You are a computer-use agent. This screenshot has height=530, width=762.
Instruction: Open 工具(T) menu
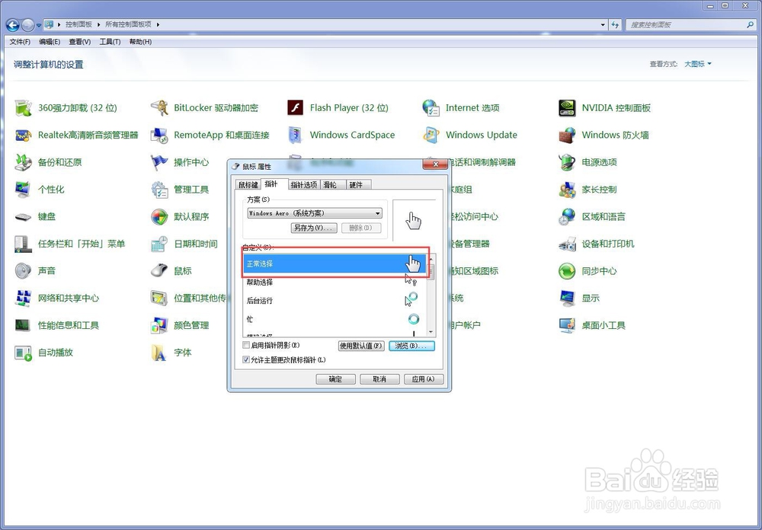pos(110,42)
